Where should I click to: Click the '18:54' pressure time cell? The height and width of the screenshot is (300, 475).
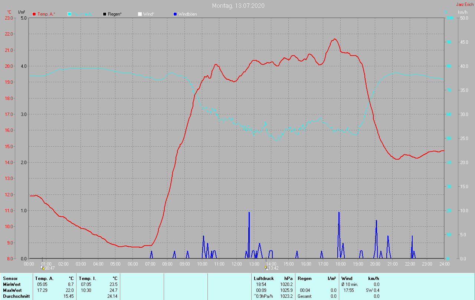(x=261, y=284)
